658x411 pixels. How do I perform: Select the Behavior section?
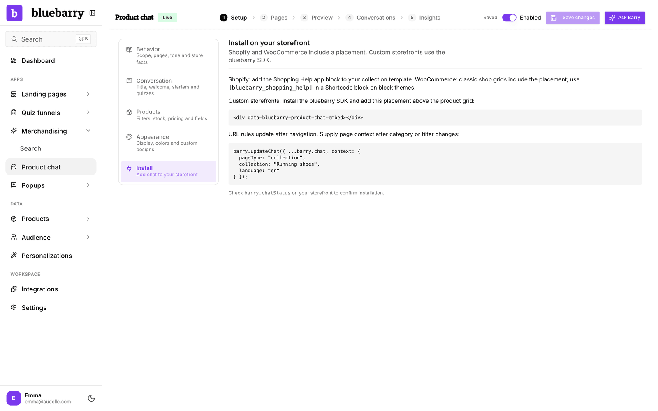pos(169,55)
